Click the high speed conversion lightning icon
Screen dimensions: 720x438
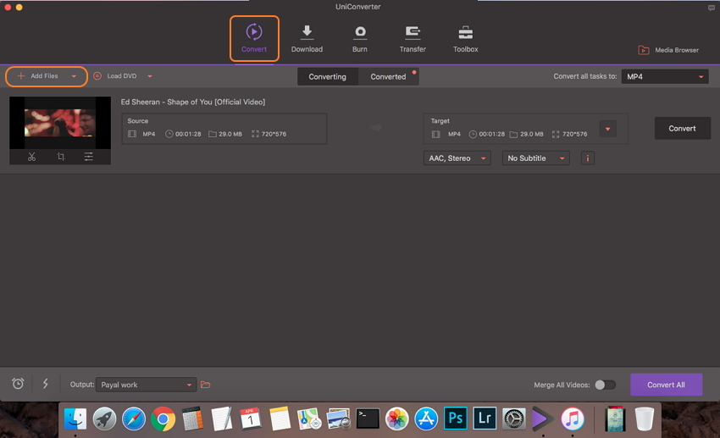point(46,384)
